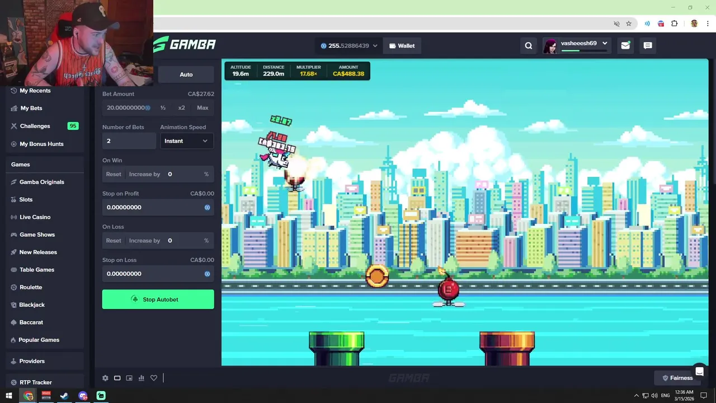Open live stats bar chart icon
Image resolution: width=716 pixels, height=403 pixels.
(142, 378)
